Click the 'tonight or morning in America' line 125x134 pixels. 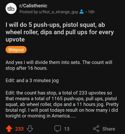[x=41, y=116]
